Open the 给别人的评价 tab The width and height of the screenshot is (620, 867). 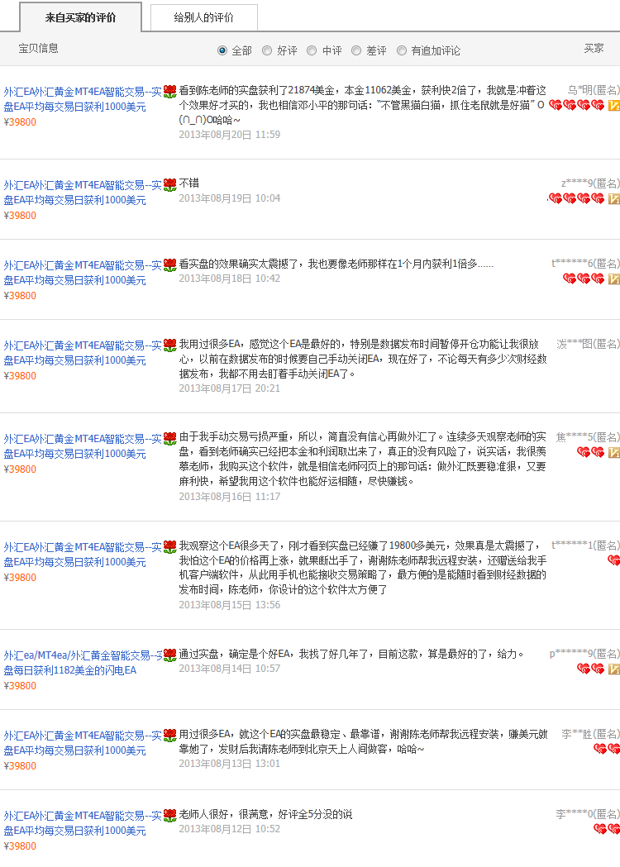coord(203,17)
